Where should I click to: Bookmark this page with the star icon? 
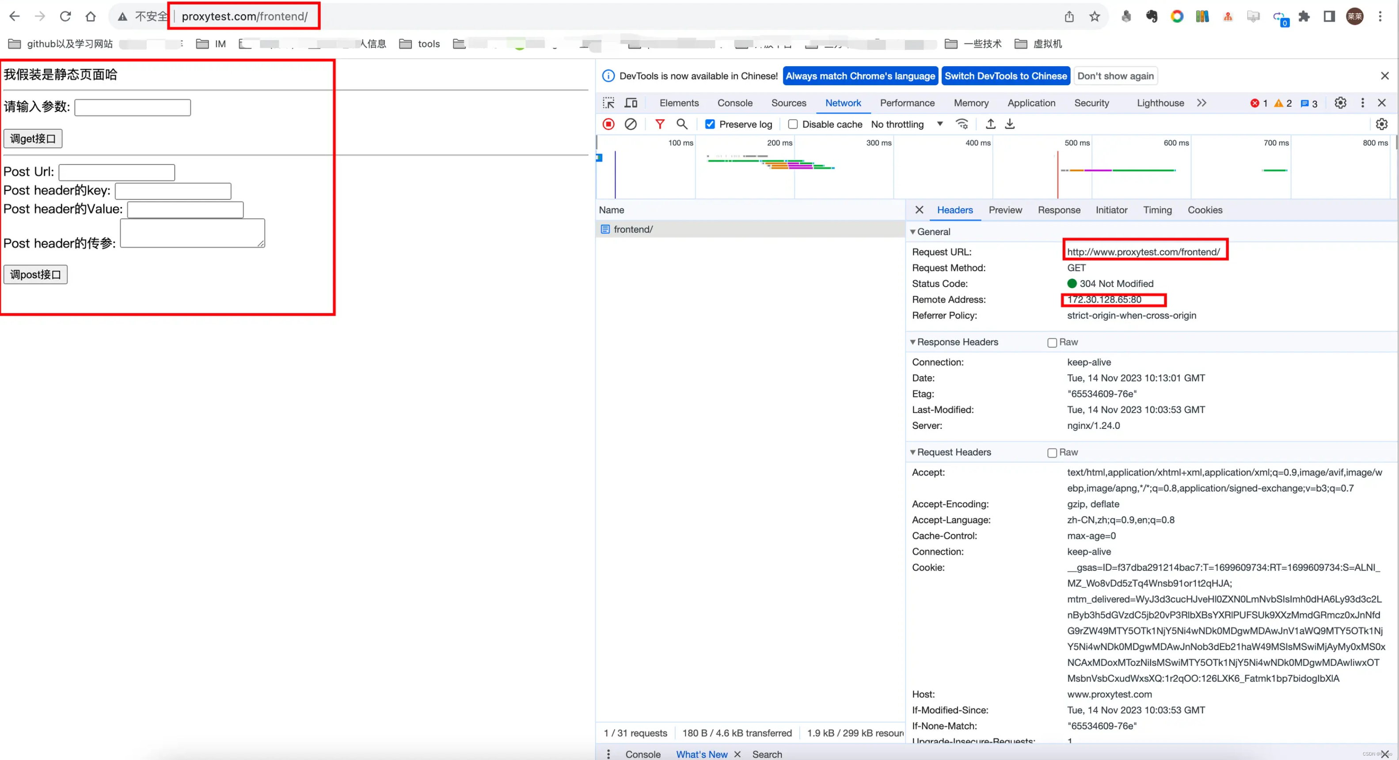pos(1095,16)
